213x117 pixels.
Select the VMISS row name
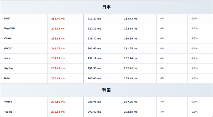[x=8, y=102]
